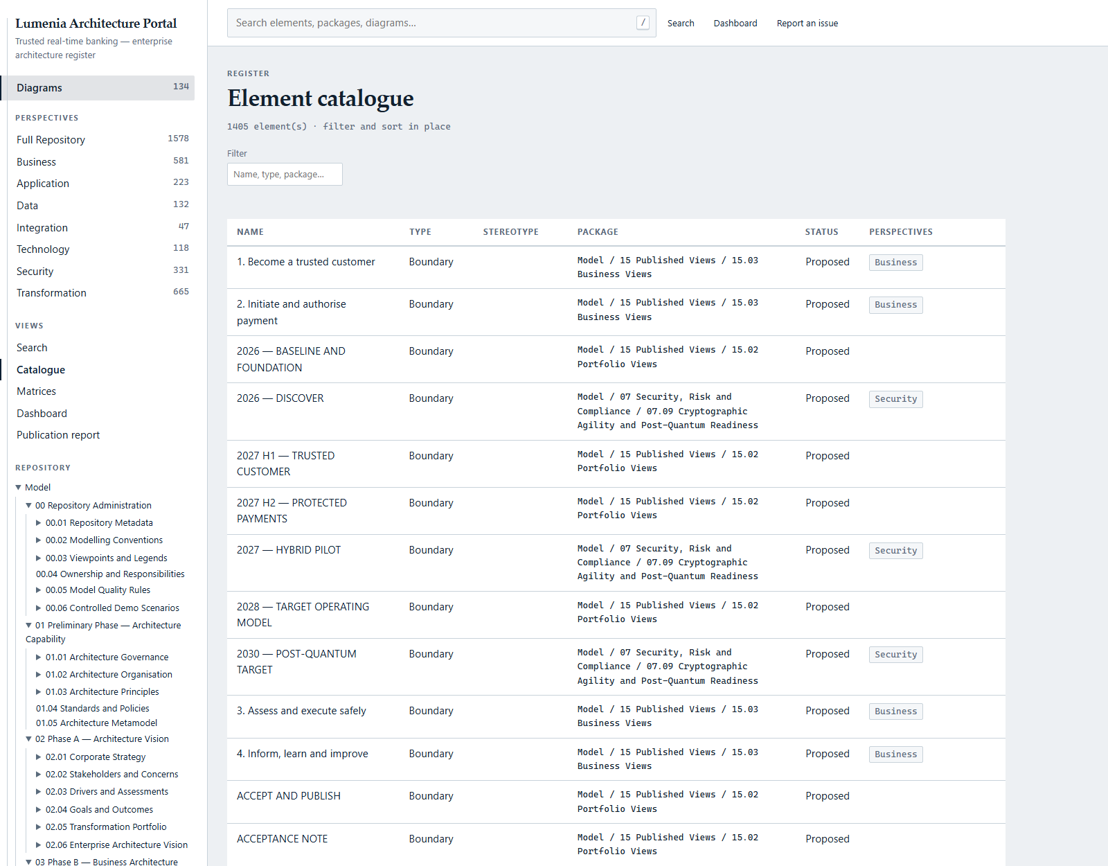
Task: Open '2026 — DISCOVER' element row
Action: point(280,398)
